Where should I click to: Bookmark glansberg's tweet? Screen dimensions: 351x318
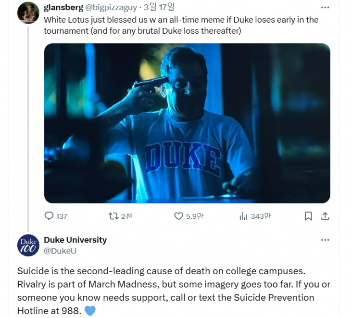pyautogui.click(x=308, y=216)
